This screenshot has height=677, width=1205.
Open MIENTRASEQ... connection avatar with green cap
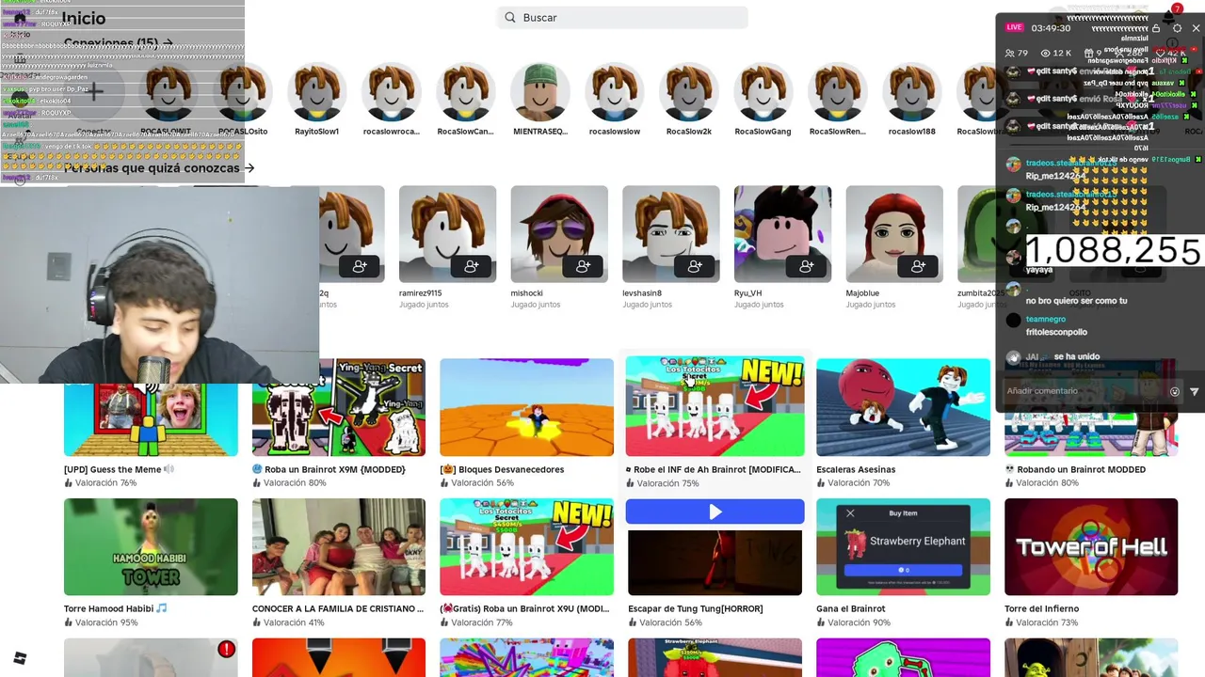[x=540, y=92]
